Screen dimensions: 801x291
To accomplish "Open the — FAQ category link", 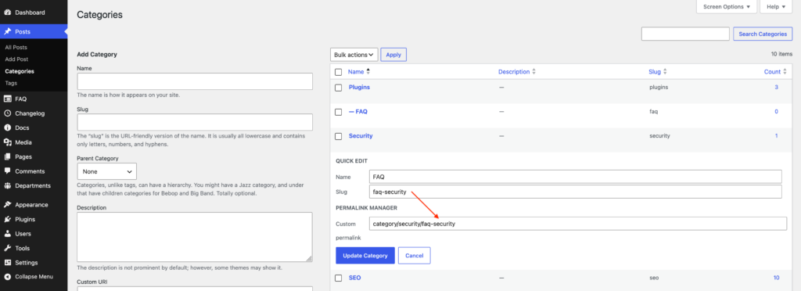I will (x=357, y=111).
